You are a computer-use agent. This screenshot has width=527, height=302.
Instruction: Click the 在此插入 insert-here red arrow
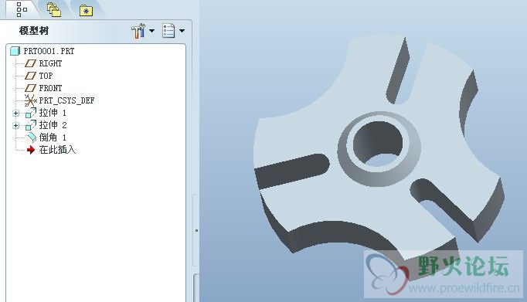pyautogui.click(x=31, y=150)
